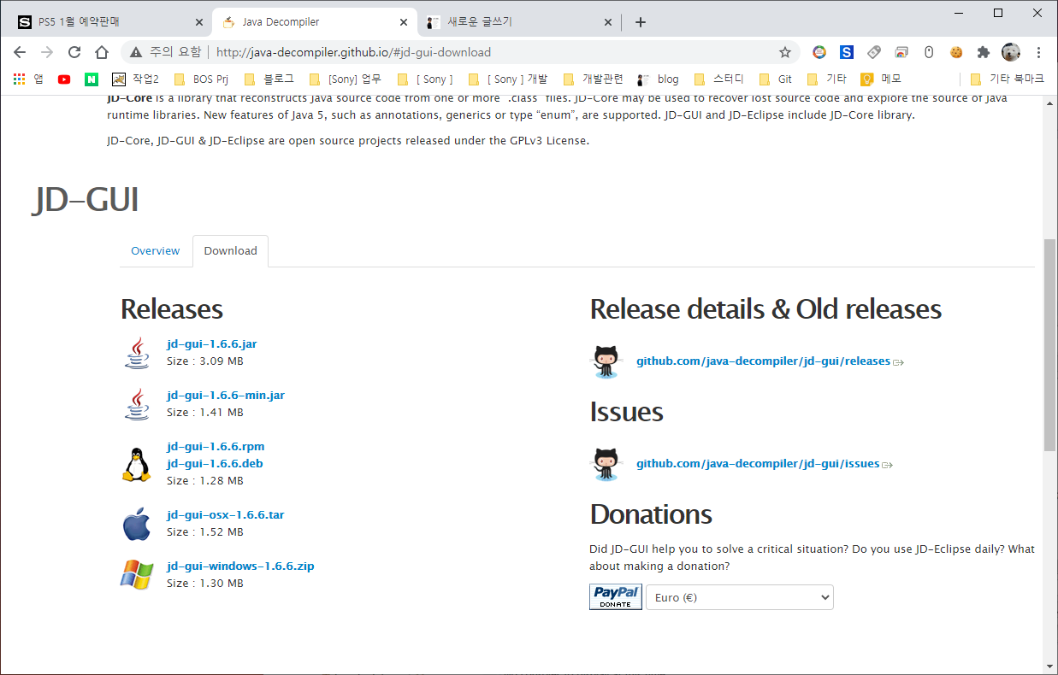Screen dimensions: 1058x675
Task: Bookmark this page with the star icon
Action: click(785, 52)
